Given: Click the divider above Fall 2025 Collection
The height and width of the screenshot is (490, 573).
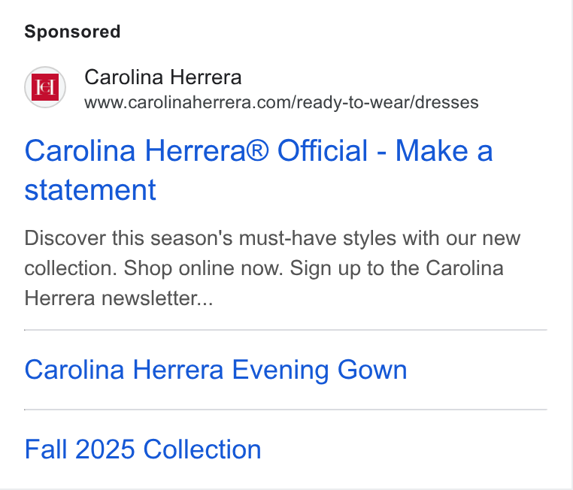Looking at the screenshot, I should (286, 410).
